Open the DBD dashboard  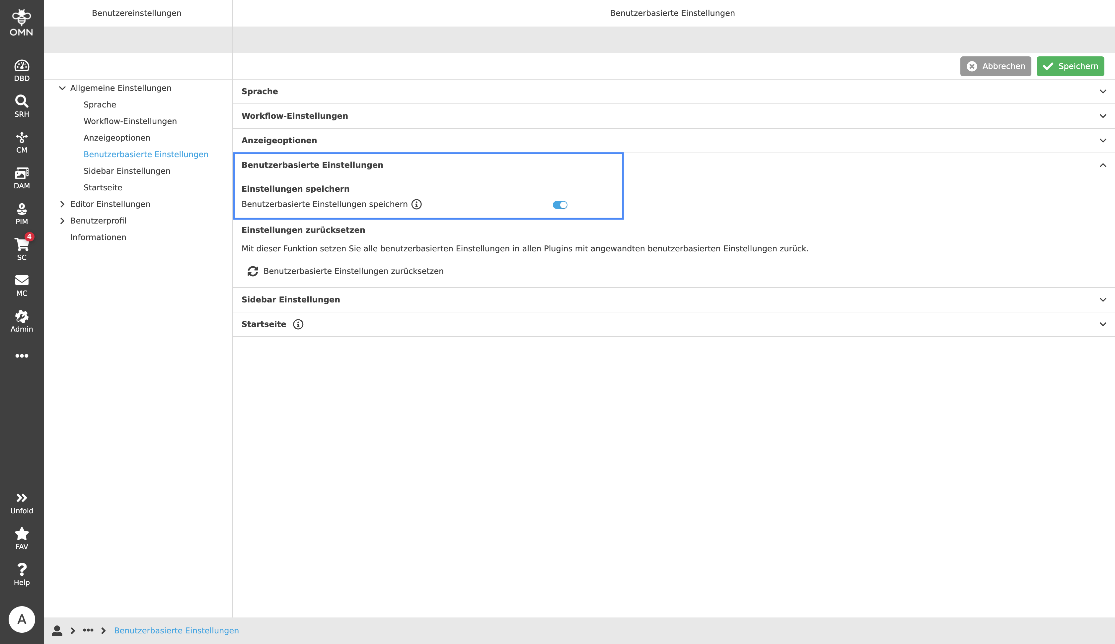pos(21,70)
